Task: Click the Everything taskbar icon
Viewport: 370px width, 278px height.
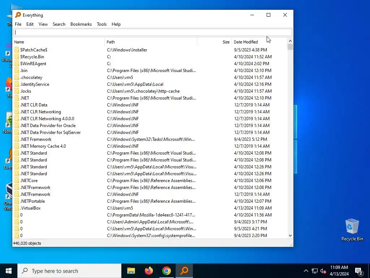Action: [x=184, y=271]
